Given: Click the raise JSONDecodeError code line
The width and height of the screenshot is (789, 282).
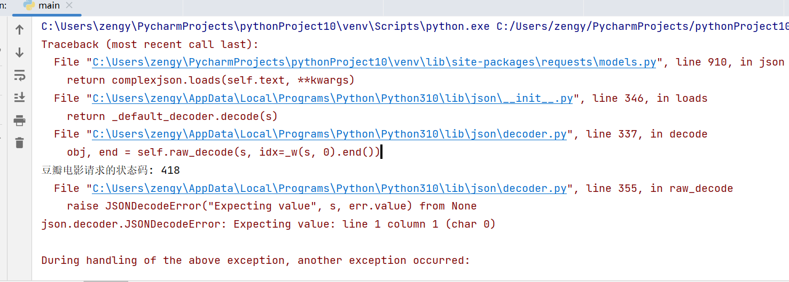Looking at the screenshot, I should click(x=272, y=206).
